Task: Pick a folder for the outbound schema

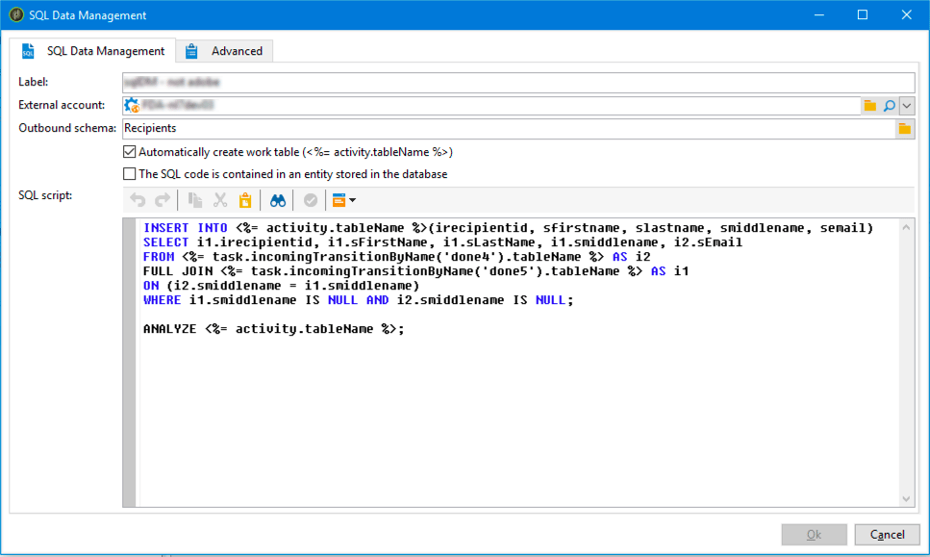Action: pos(905,127)
